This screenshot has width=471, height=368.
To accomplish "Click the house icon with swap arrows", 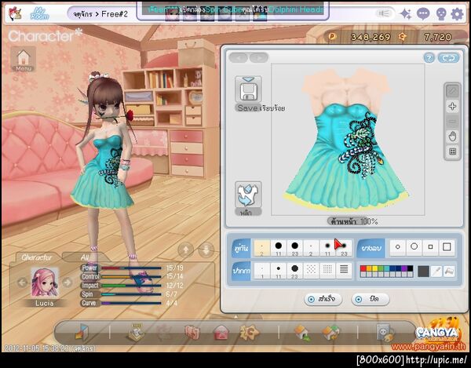I will 330,333.
